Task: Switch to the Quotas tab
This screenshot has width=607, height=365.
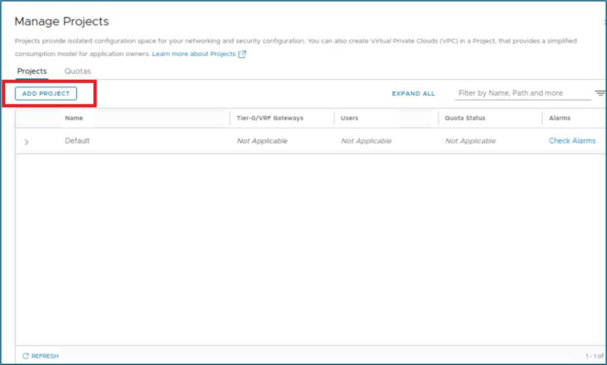Action: 78,71
